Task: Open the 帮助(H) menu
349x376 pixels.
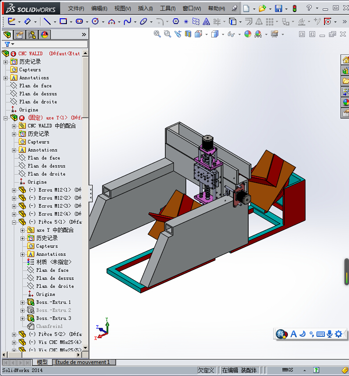Action: tap(216, 8)
